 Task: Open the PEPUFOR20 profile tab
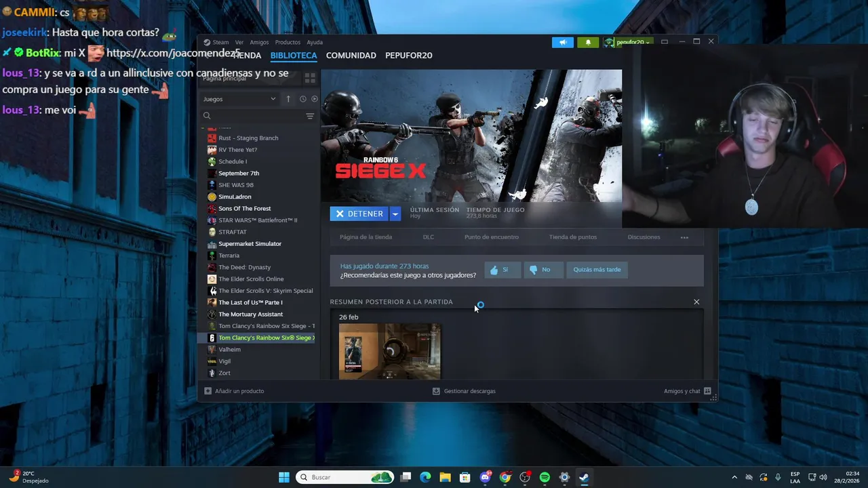408,56
